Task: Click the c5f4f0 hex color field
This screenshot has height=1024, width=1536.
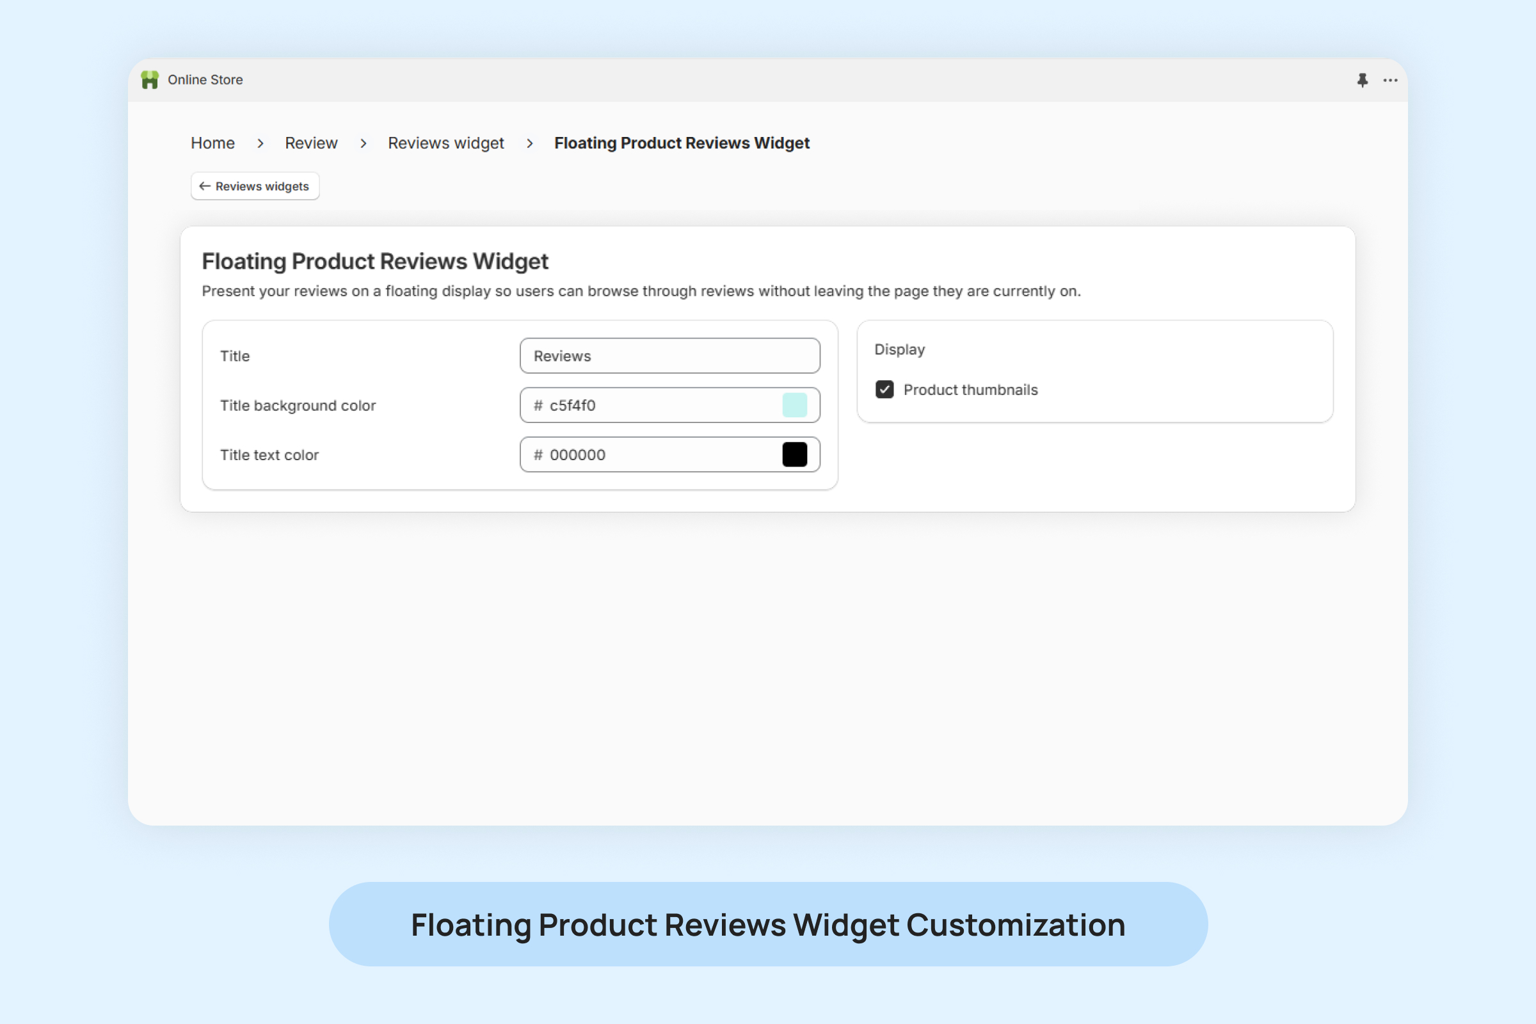Action: pyautogui.click(x=653, y=406)
